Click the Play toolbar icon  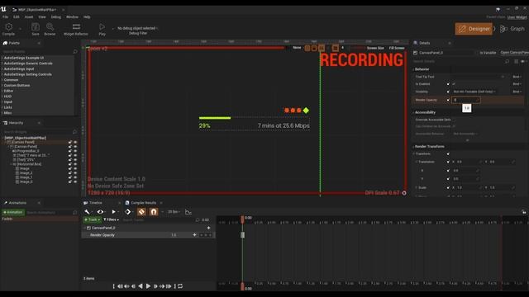pos(102,27)
